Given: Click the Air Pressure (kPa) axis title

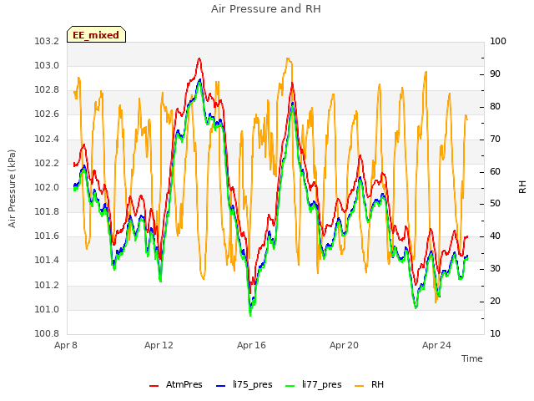Looking at the screenshot, I should pyautogui.click(x=13, y=188).
